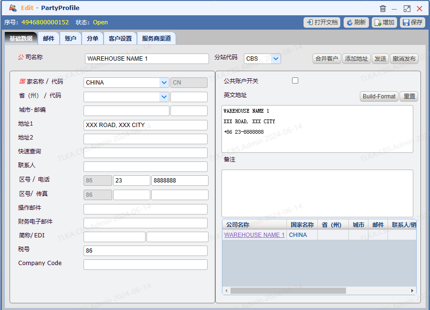Click the Build-Format button
The width and height of the screenshot is (430, 310).
(x=379, y=96)
